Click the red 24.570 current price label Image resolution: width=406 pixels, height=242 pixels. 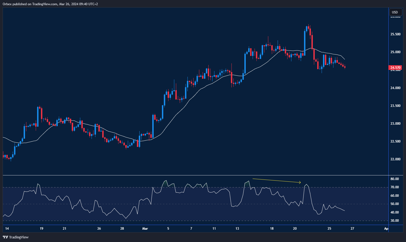coord(395,68)
